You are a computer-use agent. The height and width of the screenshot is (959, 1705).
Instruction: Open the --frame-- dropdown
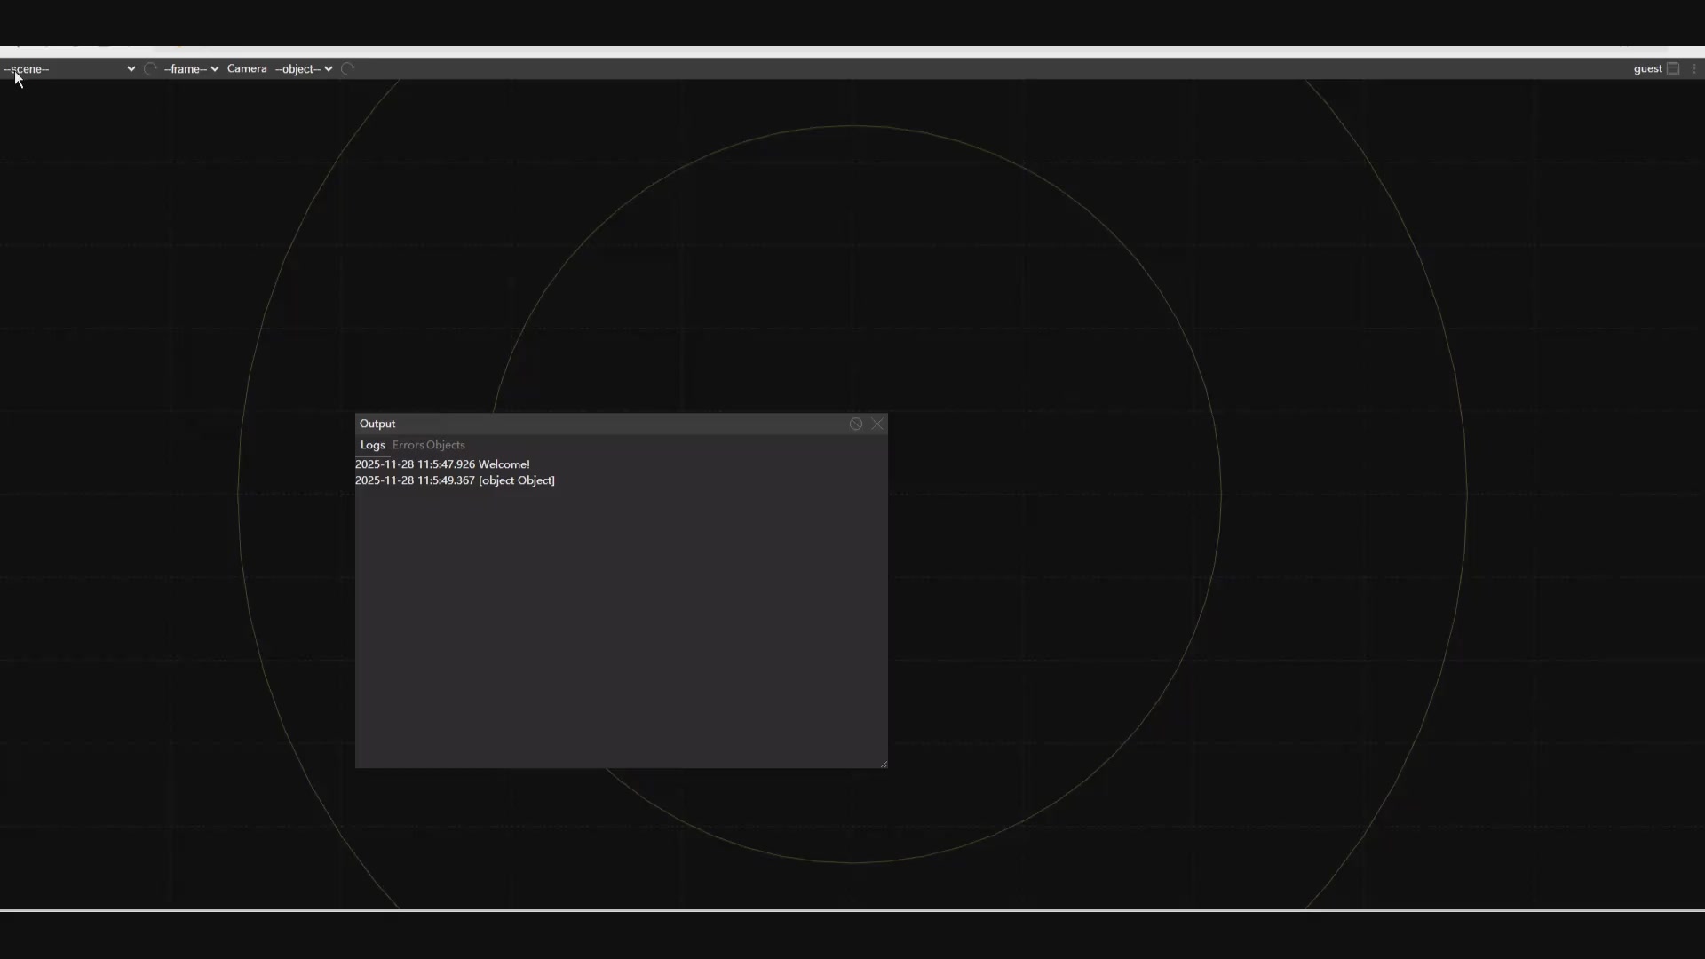tap(191, 69)
